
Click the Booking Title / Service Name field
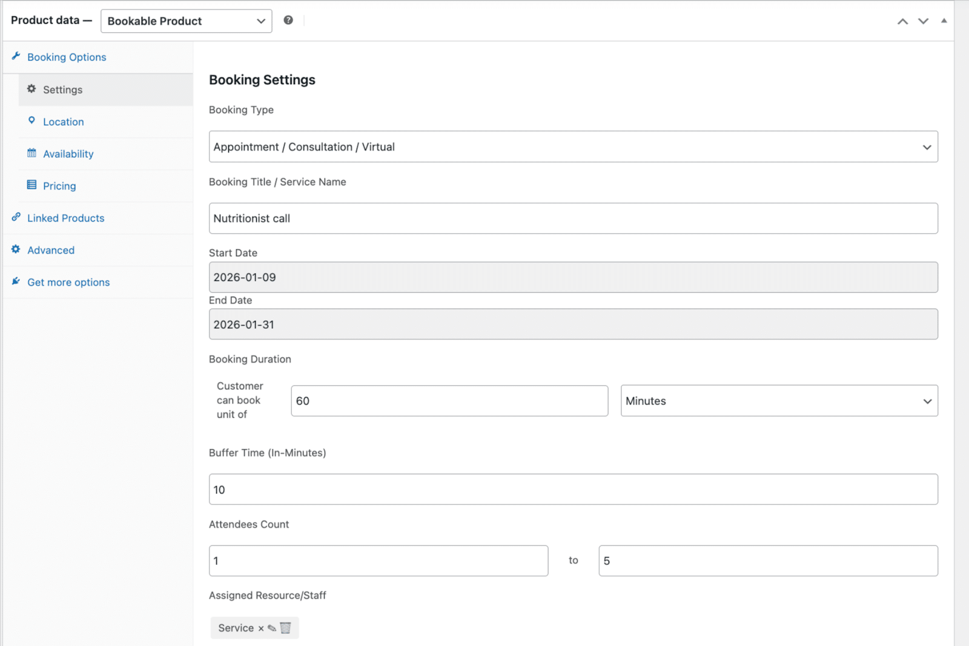click(574, 218)
